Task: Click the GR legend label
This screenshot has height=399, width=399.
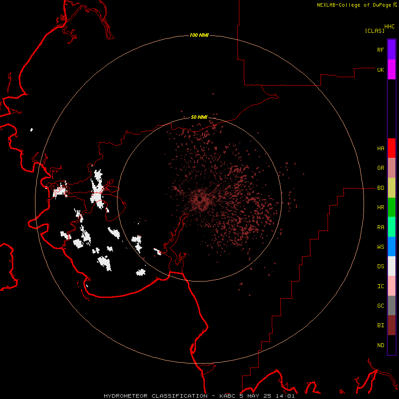Action: coord(380,168)
